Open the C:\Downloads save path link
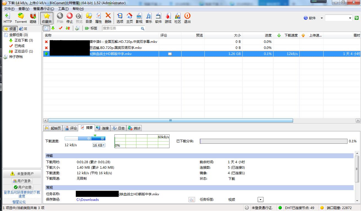The image size is (361, 211). point(87,200)
